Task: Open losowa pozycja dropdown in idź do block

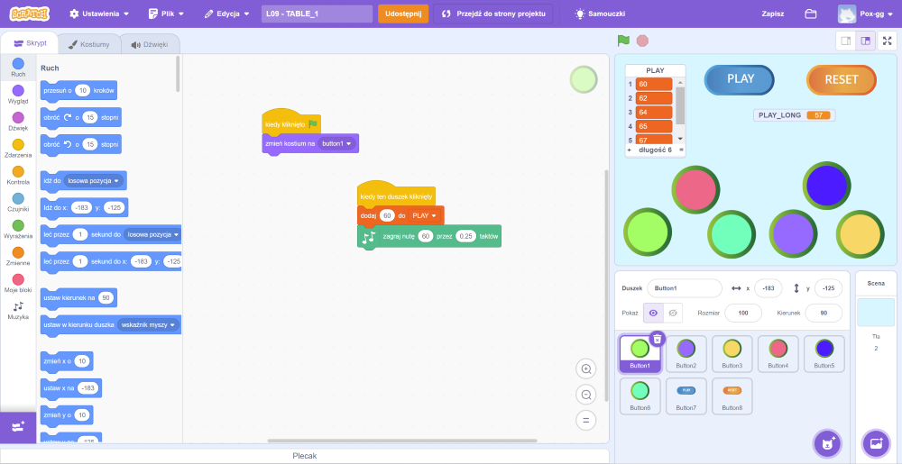Action: tap(94, 181)
